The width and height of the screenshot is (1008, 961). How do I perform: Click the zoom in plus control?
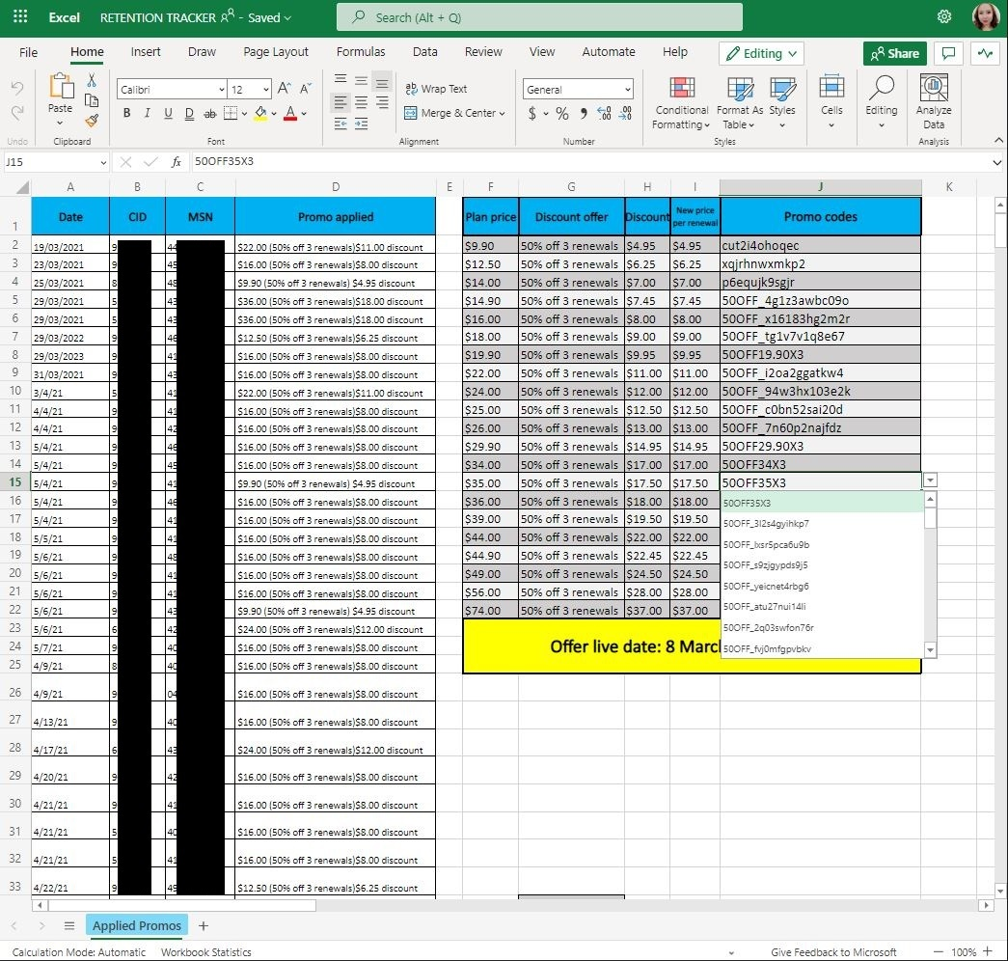pyautogui.click(x=988, y=951)
